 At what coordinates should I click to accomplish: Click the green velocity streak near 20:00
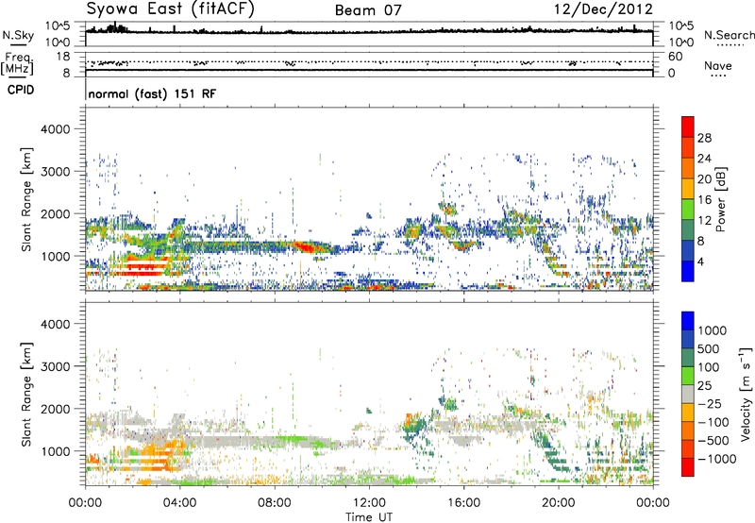tap(550, 452)
